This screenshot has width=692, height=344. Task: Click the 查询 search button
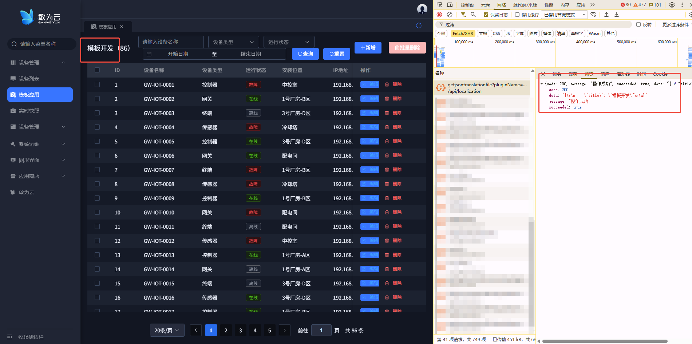click(305, 54)
